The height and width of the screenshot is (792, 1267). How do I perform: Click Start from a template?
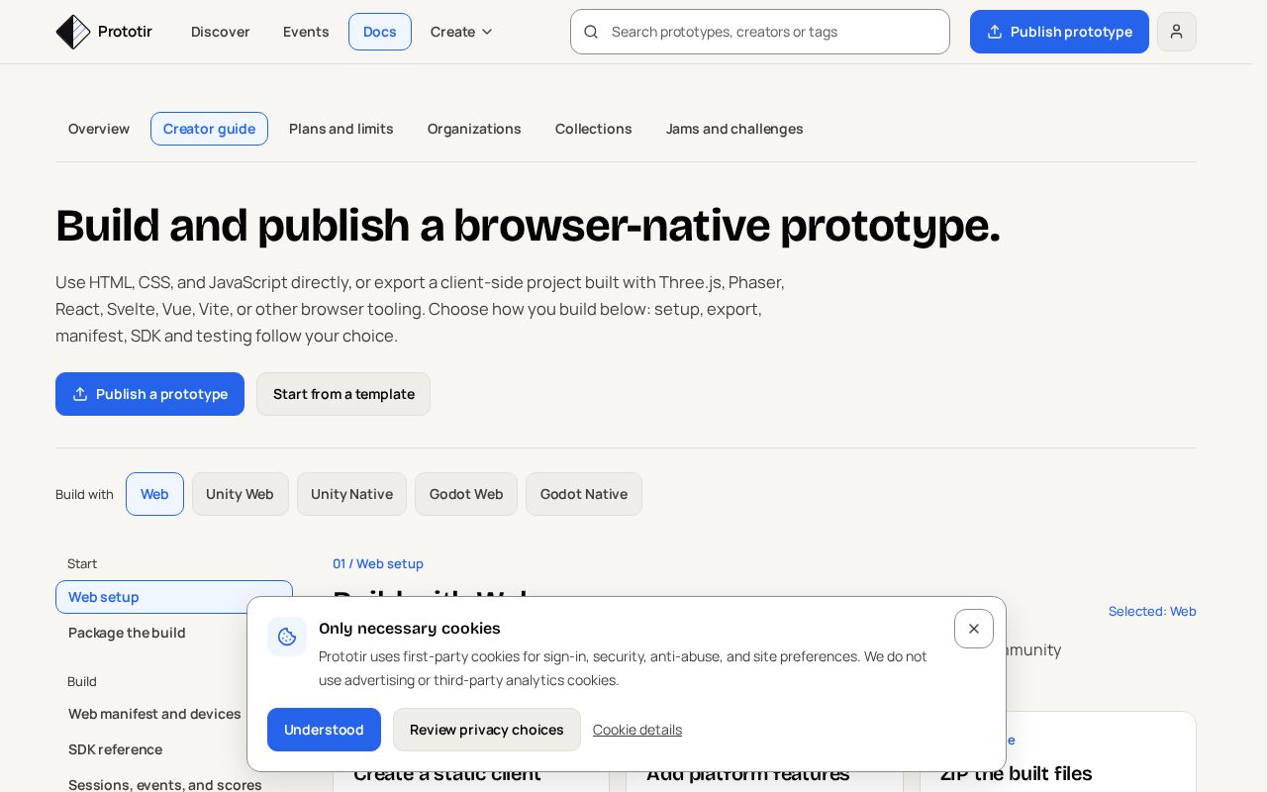click(343, 394)
